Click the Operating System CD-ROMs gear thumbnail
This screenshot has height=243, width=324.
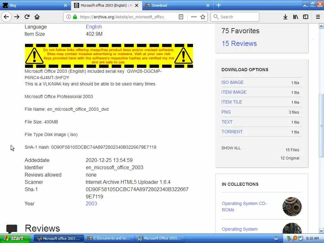pos(292,207)
